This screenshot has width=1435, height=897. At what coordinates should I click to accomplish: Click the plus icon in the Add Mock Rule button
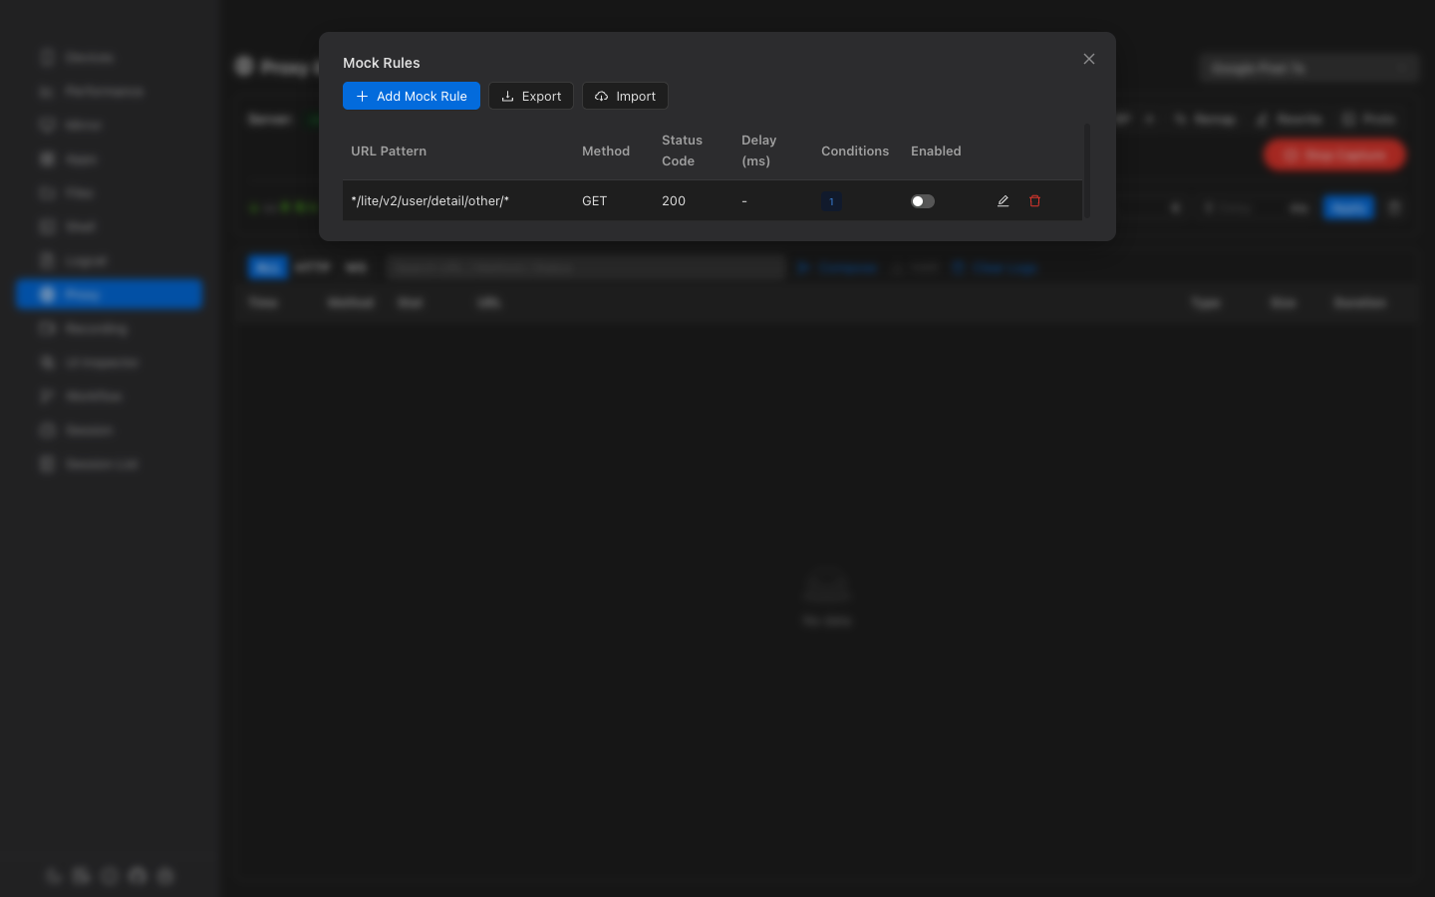[362, 96]
